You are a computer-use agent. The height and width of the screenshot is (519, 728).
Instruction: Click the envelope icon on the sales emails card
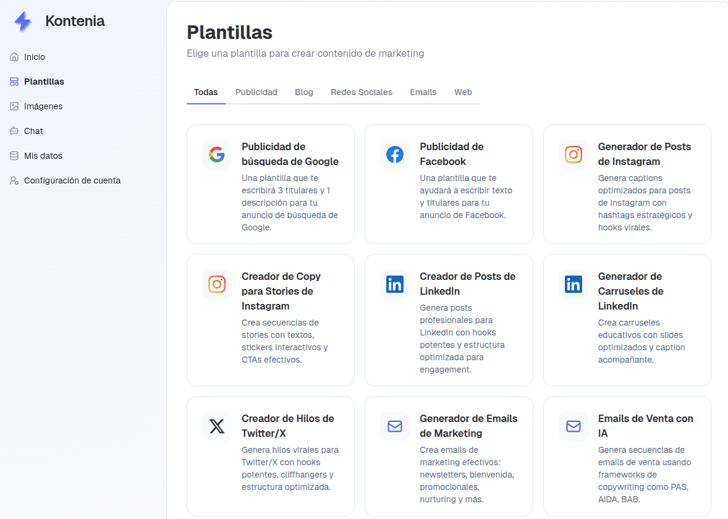pos(573,426)
